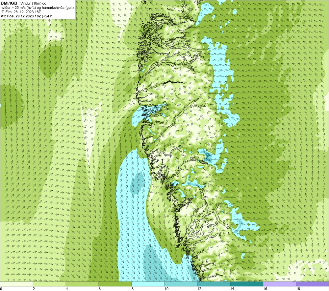Click the legend value "4"
Image resolution: width=329 pixels, height=291 pixels.
coord(67,289)
